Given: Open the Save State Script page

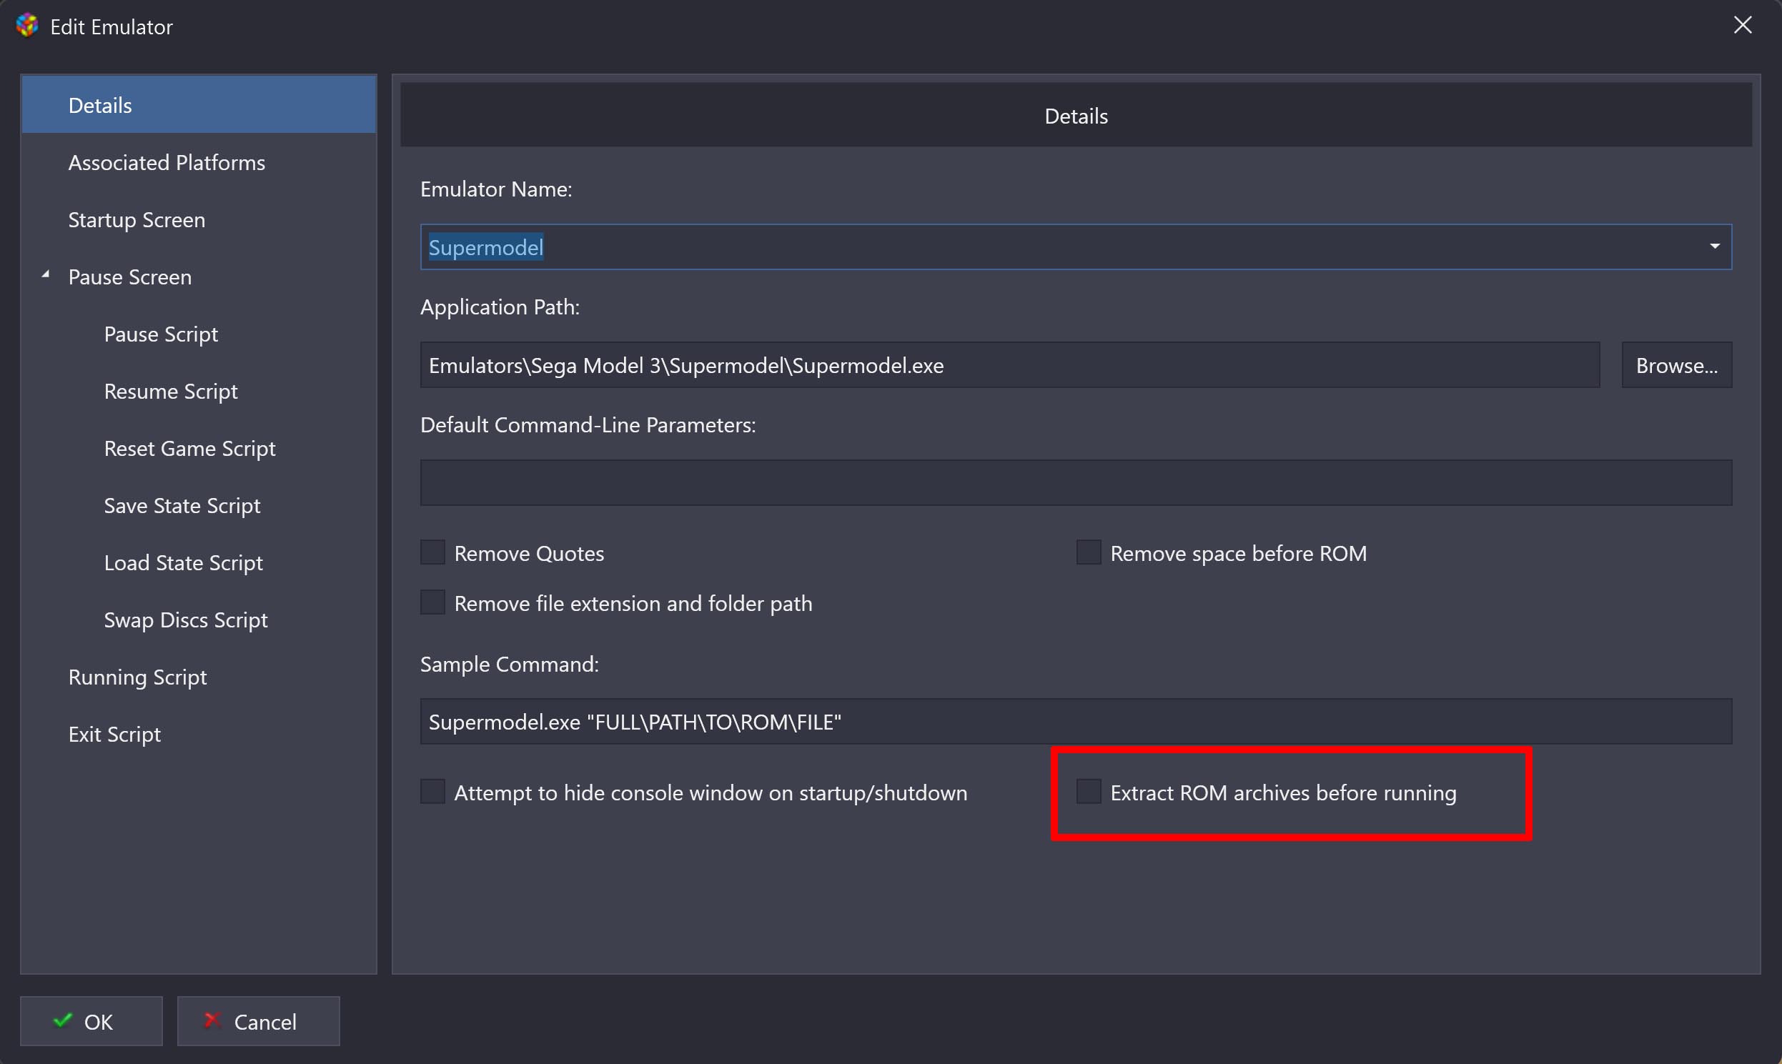Looking at the screenshot, I should (182, 506).
